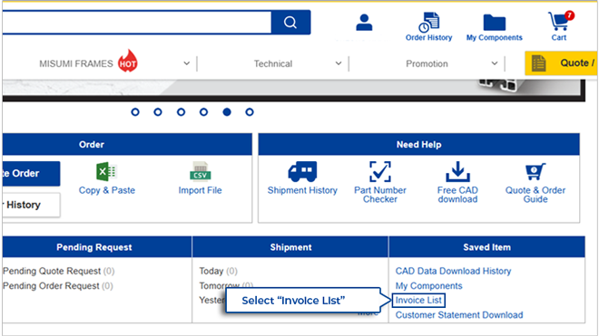
Task: Select the fifth filled carousel dot
Action: tap(227, 112)
